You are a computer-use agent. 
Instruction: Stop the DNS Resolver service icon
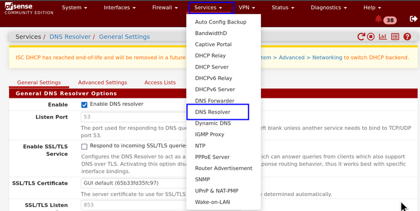pyautogui.click(x=371, y=37)
